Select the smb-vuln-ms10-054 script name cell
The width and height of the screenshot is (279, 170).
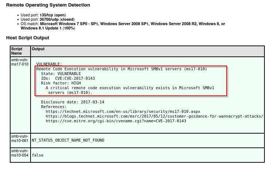[x=20, y=155]
